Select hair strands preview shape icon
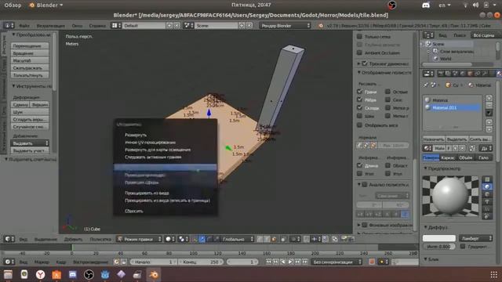 click(x=487, y=209)
